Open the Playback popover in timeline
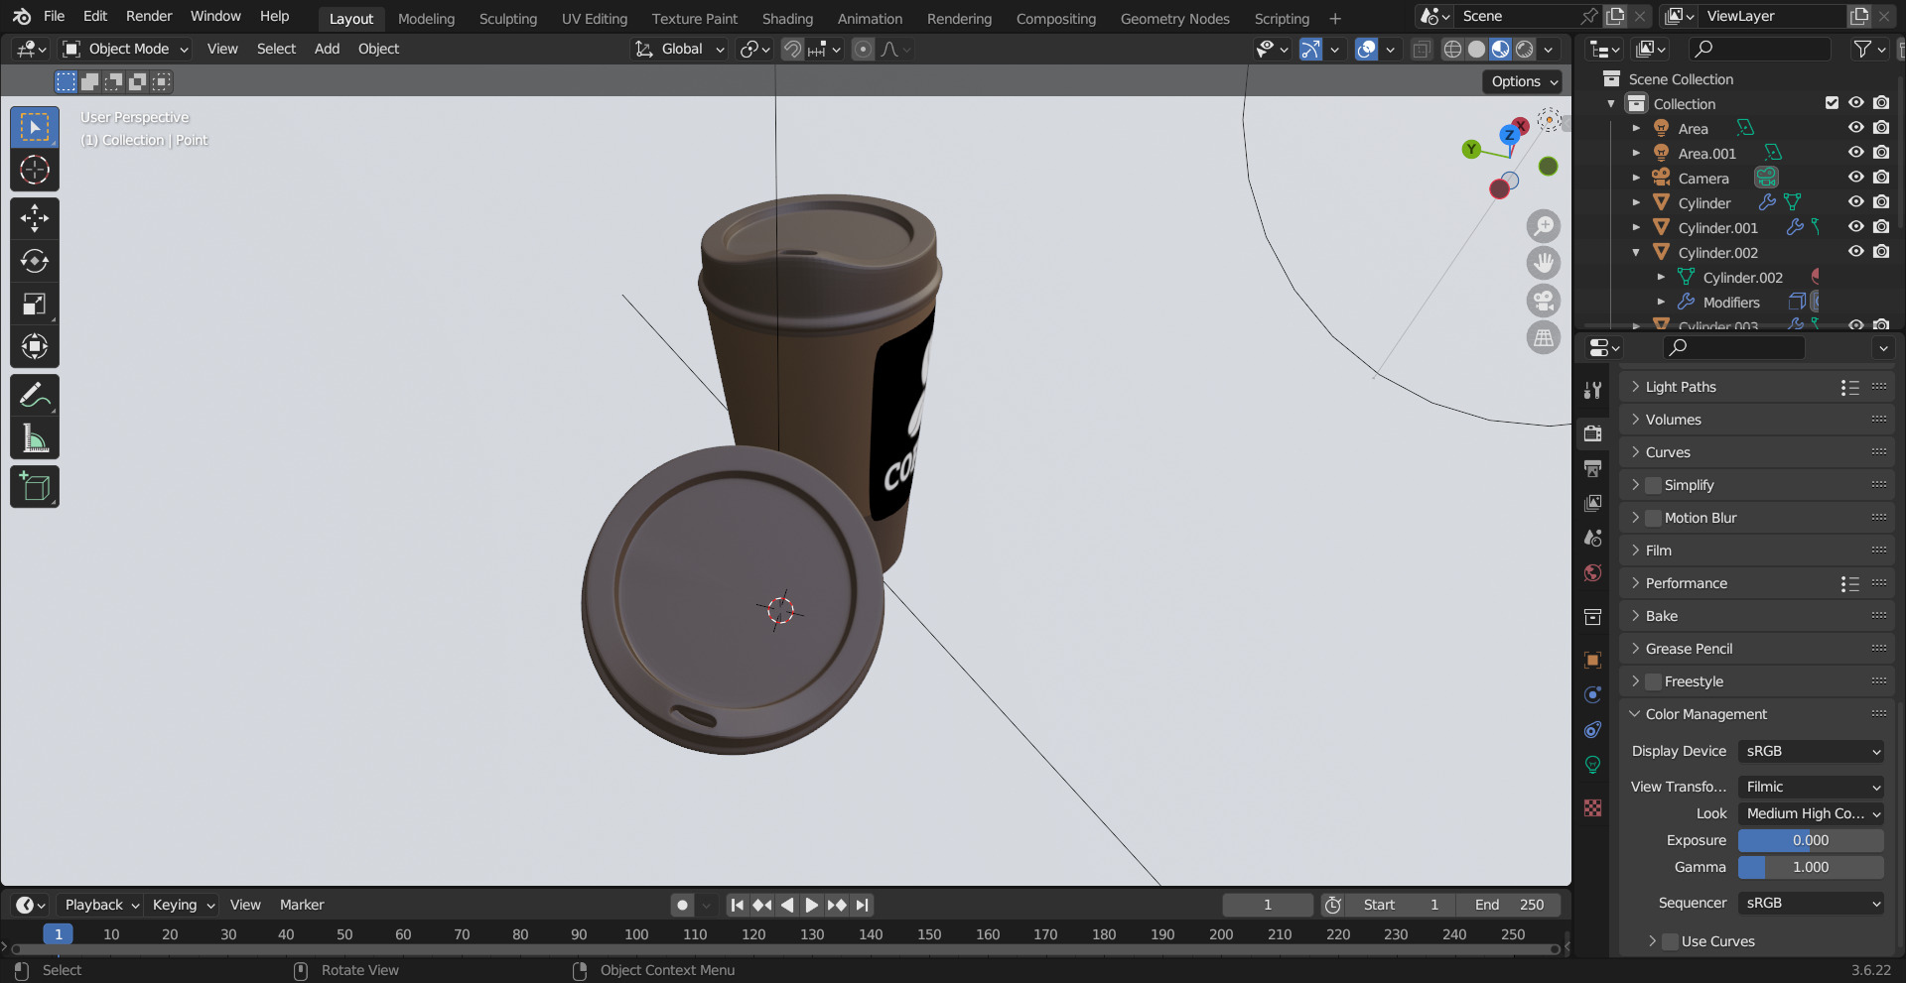 point(101,905)
